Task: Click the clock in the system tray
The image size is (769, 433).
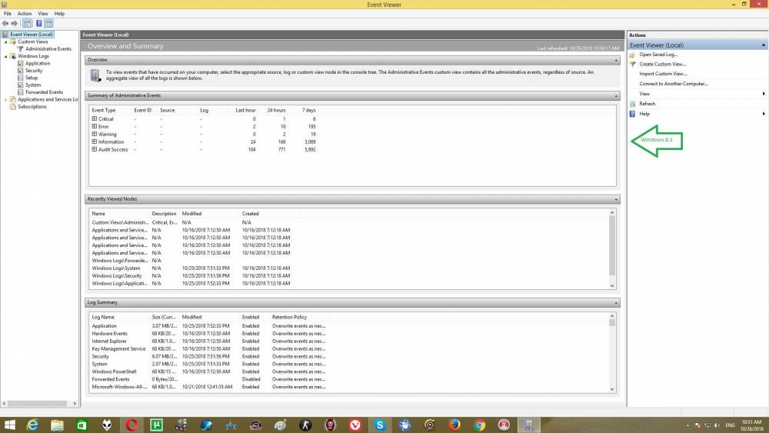Action: (x=751, y=425)
